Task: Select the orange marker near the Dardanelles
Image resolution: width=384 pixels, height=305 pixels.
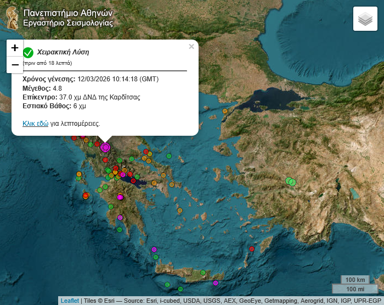Action: tap(225, 112)
